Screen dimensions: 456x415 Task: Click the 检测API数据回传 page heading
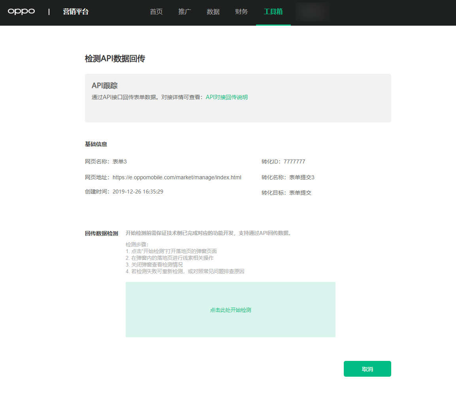click(x=115, y=59)
